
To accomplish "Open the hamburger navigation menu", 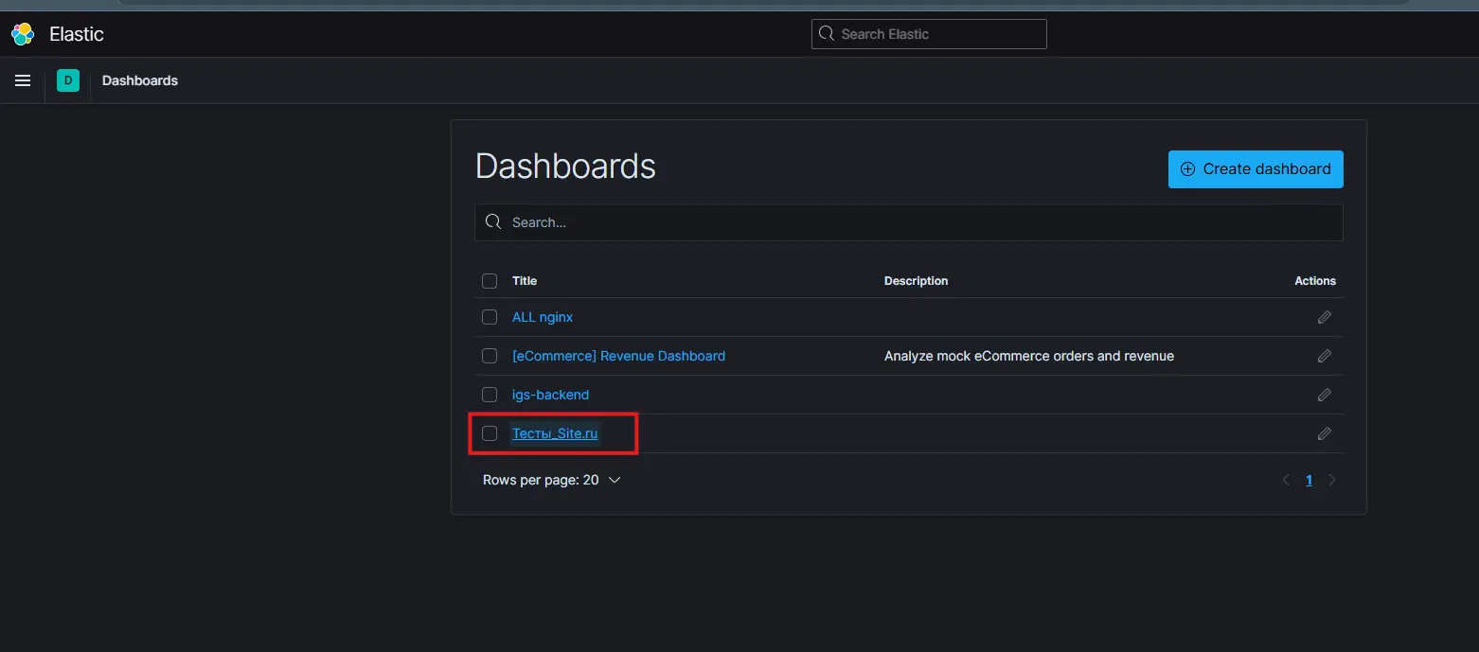I will point(23,80).
